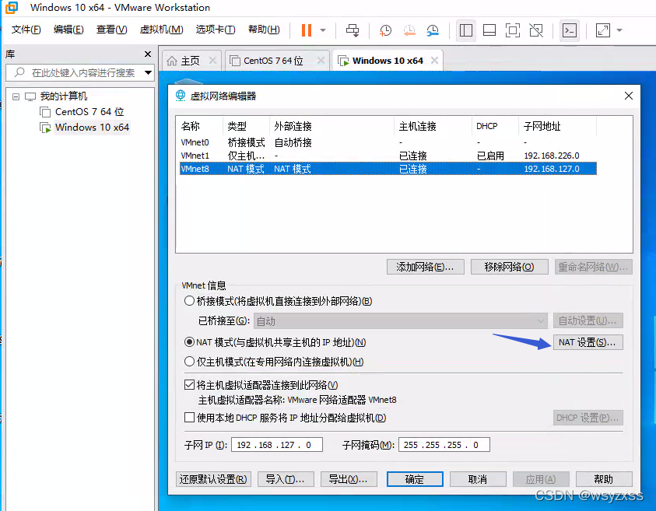Viewport: 656px width, 511px height.
Task: Click the library search input field
Action: 79,73
